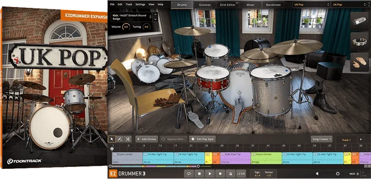Switch to the Grid Editor tab

coord(228,5)
